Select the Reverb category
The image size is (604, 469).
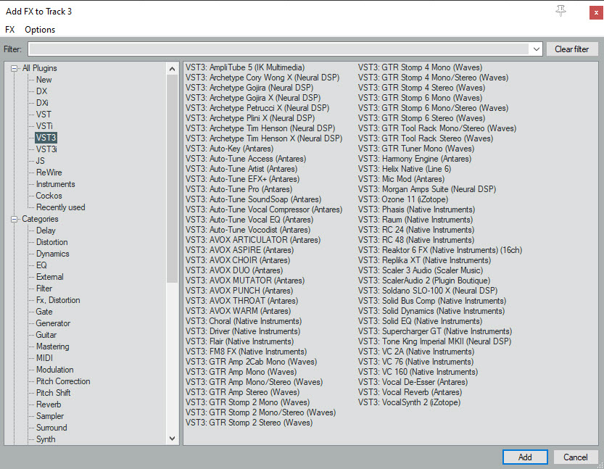[x=49, y=404]
